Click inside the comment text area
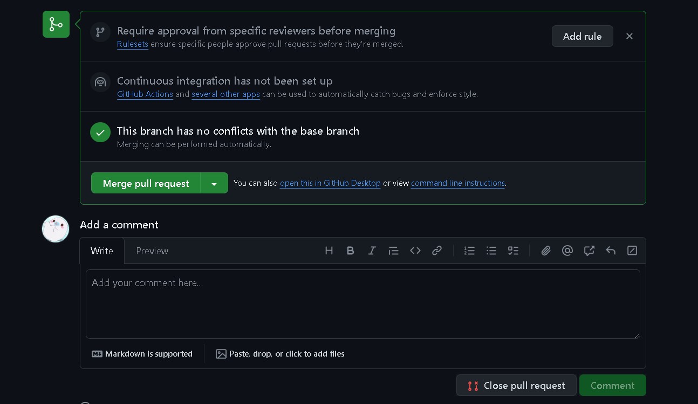698x404 pixels. (362, 304)
